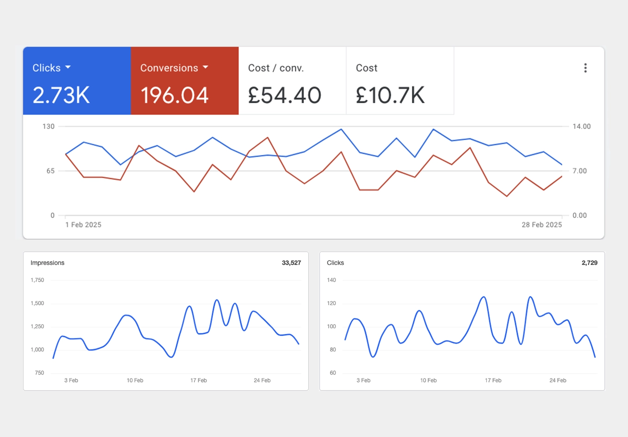Click the 1 Feb 2025 axis label
Screen dimensions: 628x437
point(83,225)
